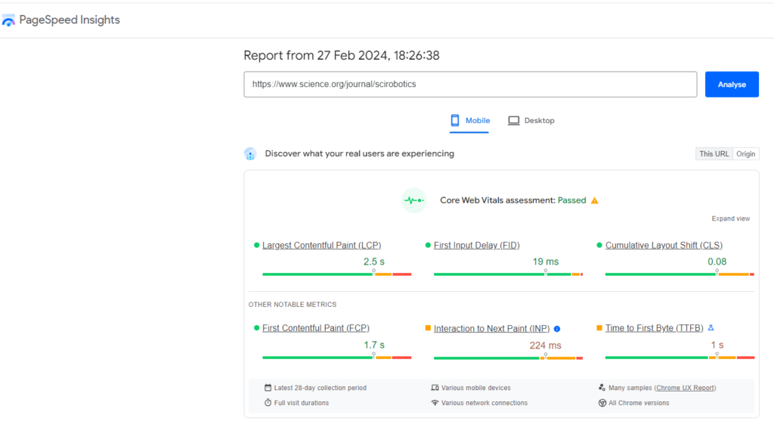Click the FCP distribution bar

[336, 357]
